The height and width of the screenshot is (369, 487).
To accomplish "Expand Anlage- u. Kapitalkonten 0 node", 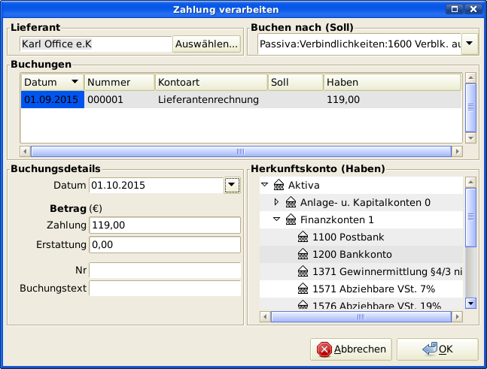I will 276,202.
